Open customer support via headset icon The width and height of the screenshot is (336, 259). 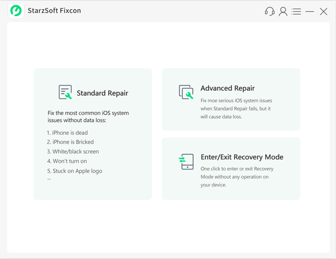click(x=270, y=12)
